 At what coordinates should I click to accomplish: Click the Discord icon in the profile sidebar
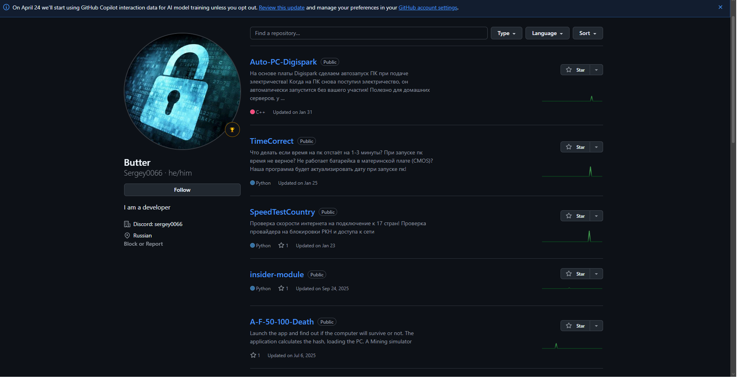coord(127,224)
